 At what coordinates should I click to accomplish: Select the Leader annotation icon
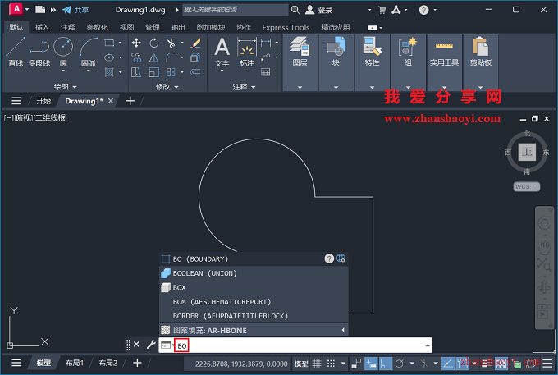[266, 57]
